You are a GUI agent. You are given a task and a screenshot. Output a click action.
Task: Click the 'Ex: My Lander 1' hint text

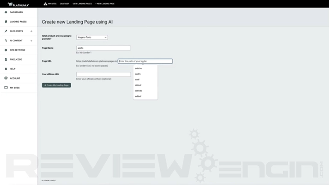click(84, 53)
